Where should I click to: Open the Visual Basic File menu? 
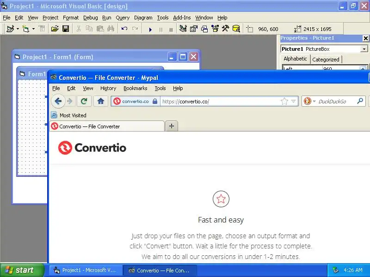[x=6, y=18]
